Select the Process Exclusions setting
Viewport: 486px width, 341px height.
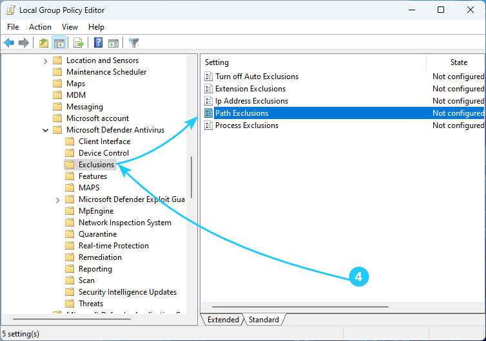tap(246, 125)
